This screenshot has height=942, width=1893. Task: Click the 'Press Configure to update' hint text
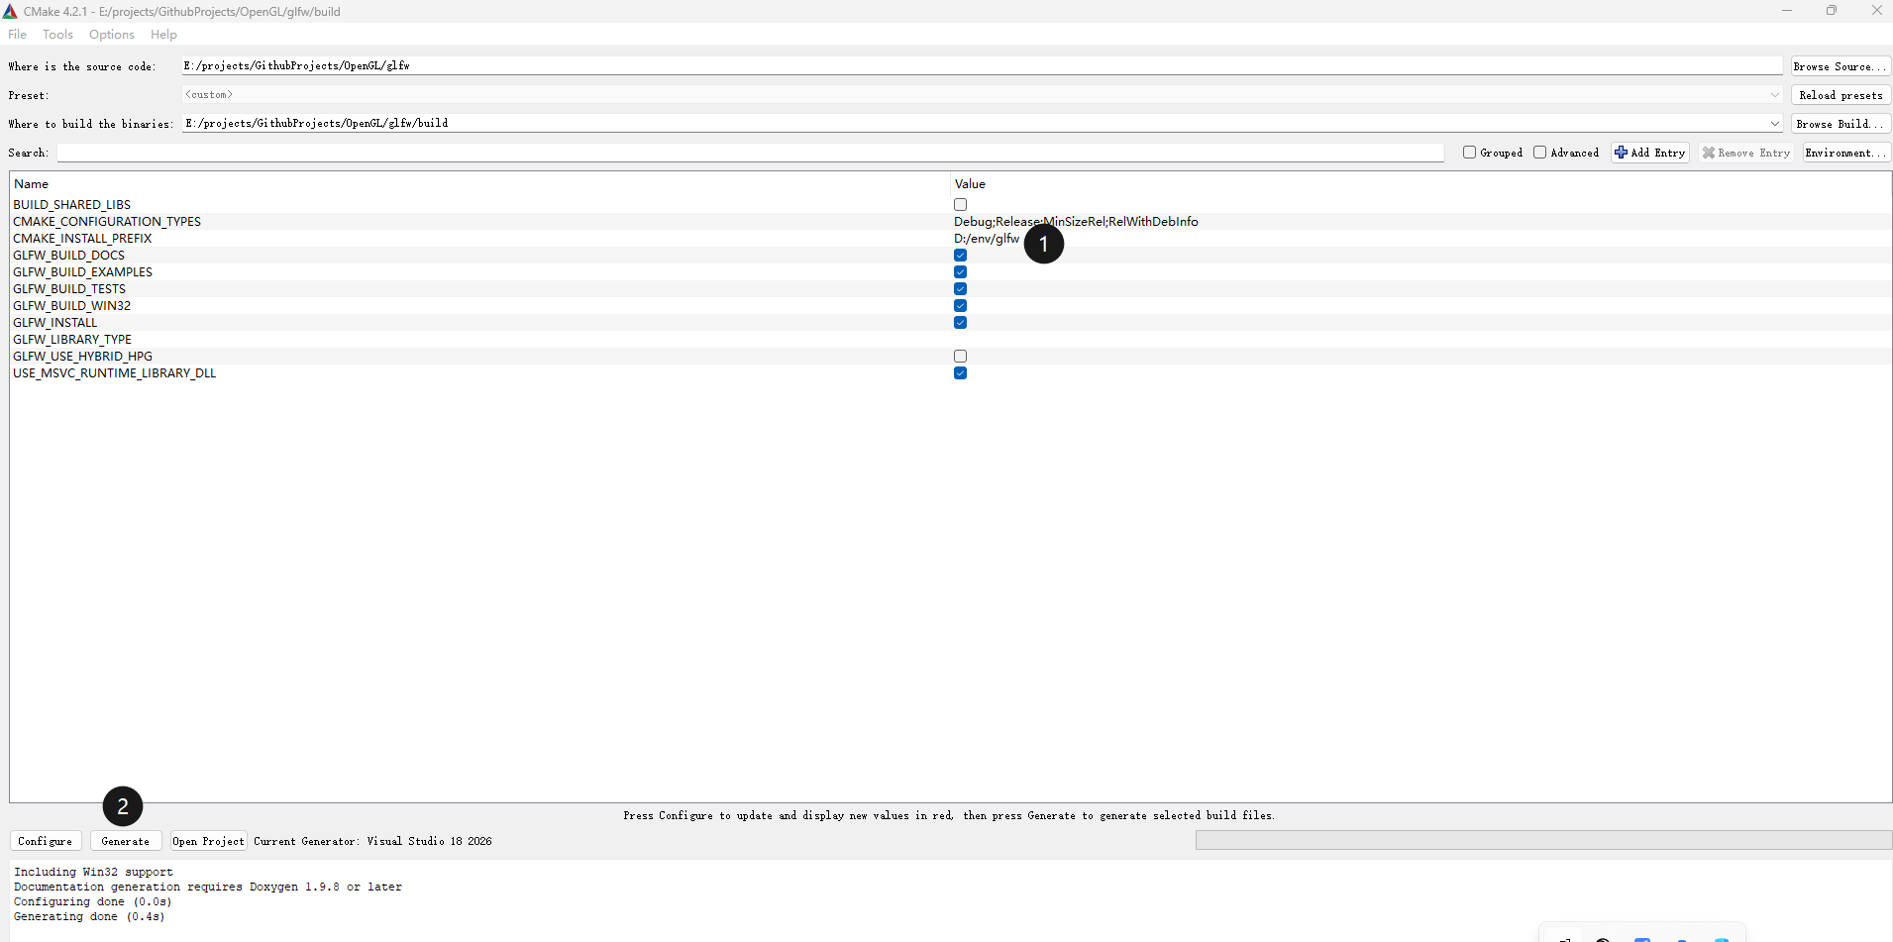click(x=949, y=815)
